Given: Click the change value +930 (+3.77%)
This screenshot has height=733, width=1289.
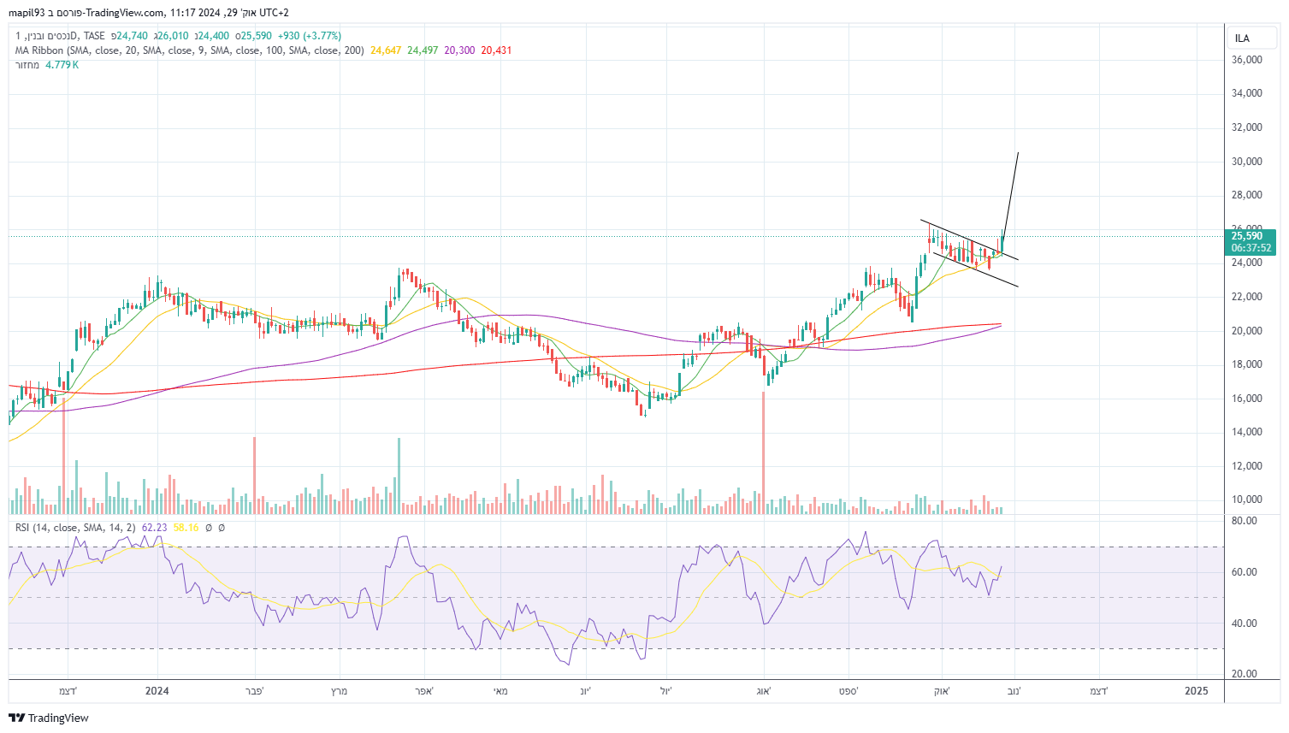Looking at the screenshot, I should click(310, 36).
